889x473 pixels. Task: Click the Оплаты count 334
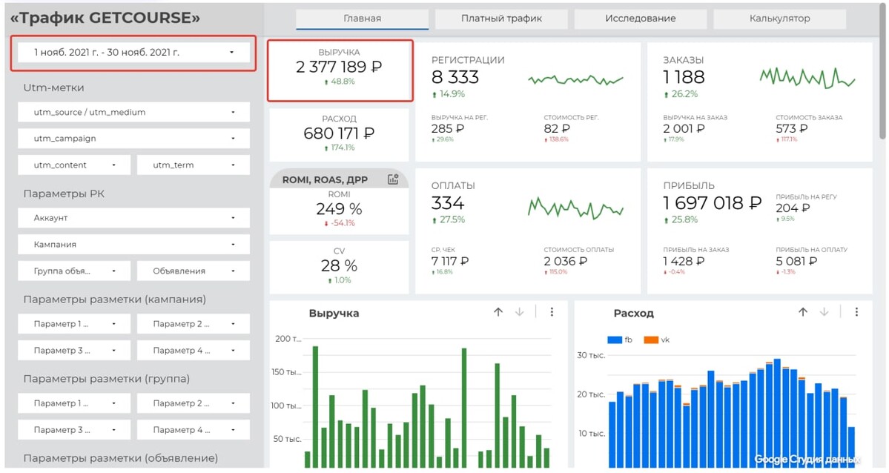[x=447, y=203]
